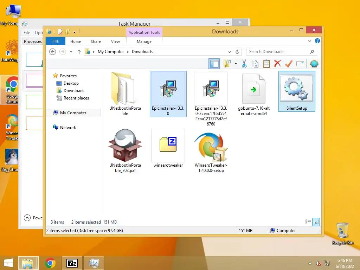Screen dimensions: 360x270
Task: Select My Computer in the navigation pane
Action: 73,113
